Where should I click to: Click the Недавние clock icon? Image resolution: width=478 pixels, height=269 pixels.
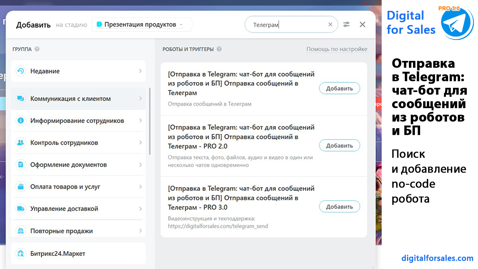(21, 71)
